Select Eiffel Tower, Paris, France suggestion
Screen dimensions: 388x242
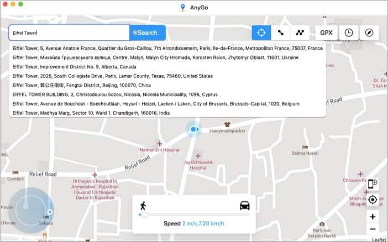(x=167, y=48)
